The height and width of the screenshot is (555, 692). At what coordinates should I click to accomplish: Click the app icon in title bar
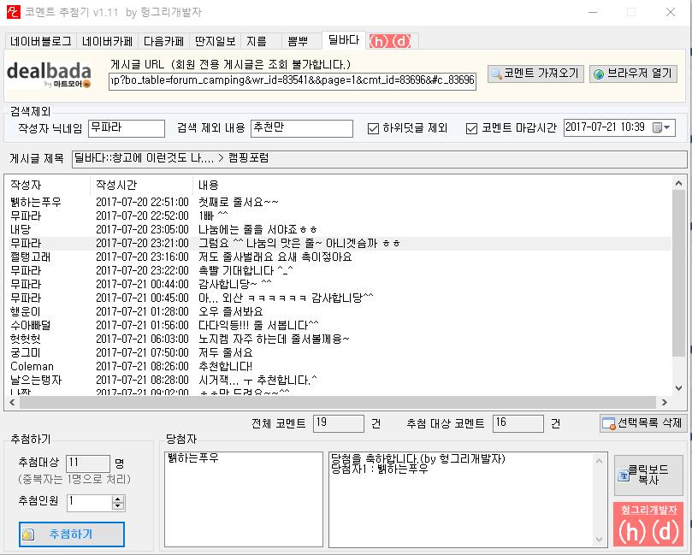[x=12, y=12]
